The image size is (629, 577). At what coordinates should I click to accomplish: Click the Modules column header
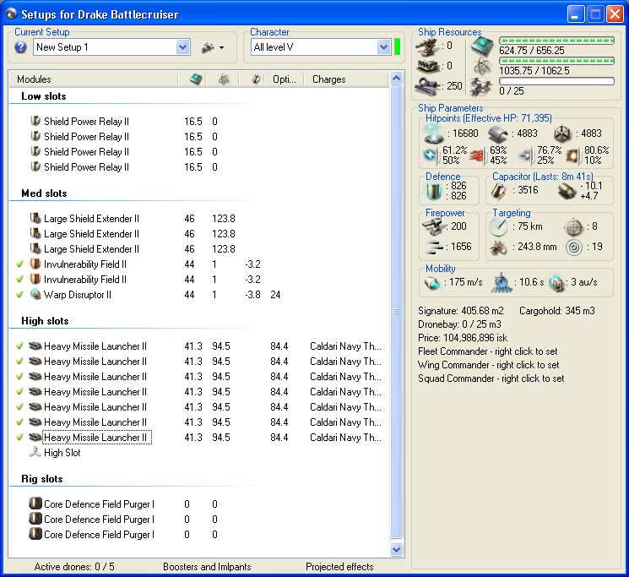[x=34, y=79]
